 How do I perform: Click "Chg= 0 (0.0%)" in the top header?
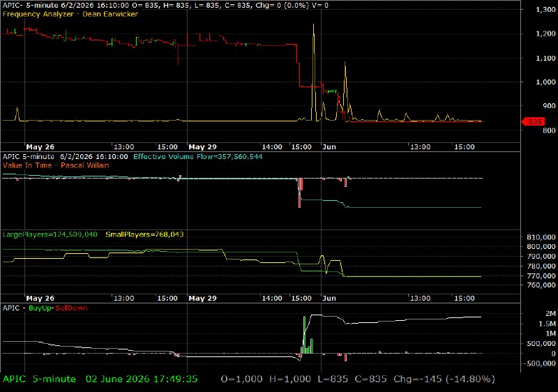click(282, 6)
